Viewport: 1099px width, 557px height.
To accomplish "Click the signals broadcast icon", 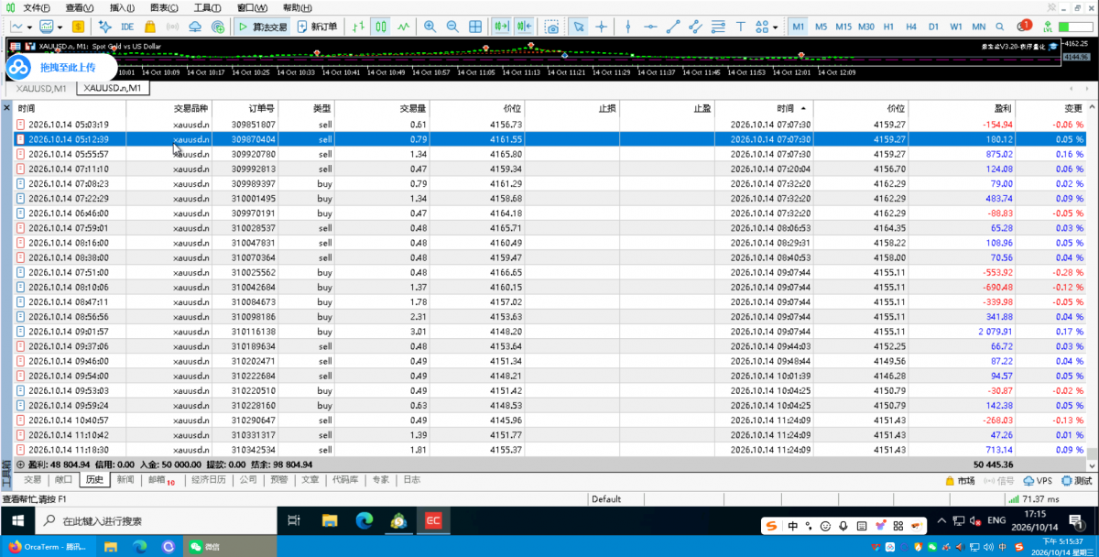I will 172,27.
